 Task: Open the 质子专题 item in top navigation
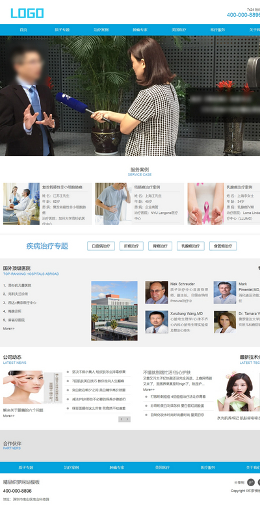pyautogui.click(x=62, y=30)
